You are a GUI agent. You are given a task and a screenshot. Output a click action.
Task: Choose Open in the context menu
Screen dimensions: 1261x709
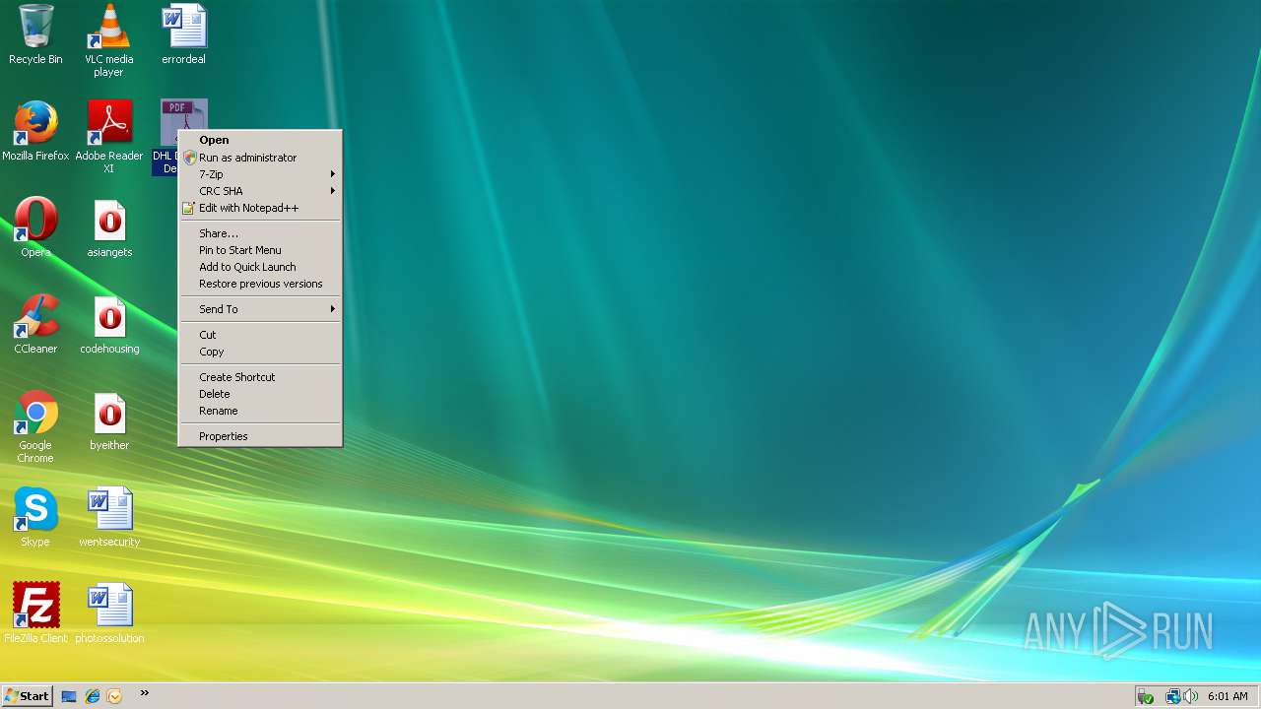coord(260,140)
